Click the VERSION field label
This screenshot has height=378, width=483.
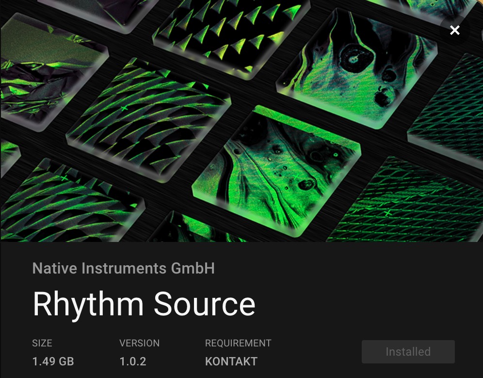click(x=139, y=343)
